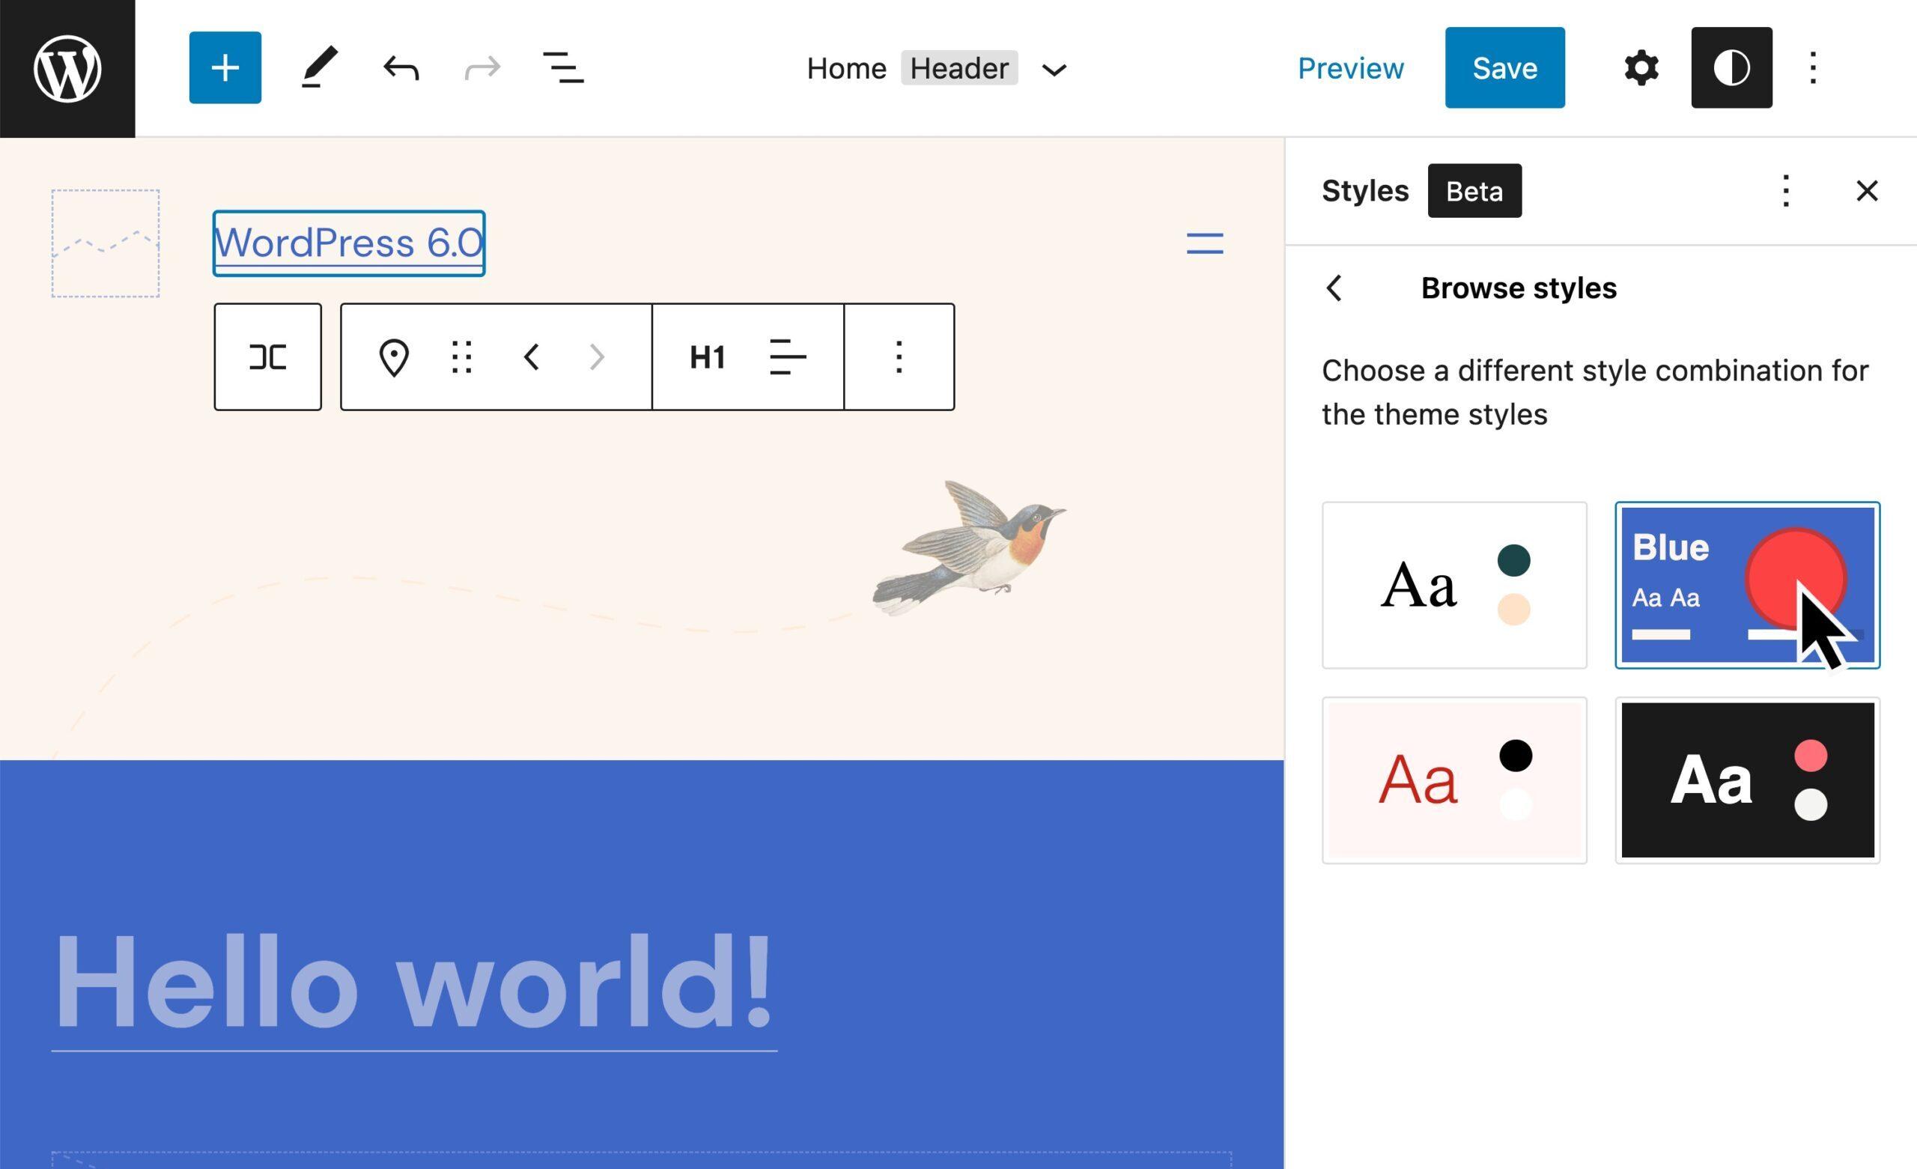
Task: Click the WordPress logo icon
Action: [x=67, y=68]
